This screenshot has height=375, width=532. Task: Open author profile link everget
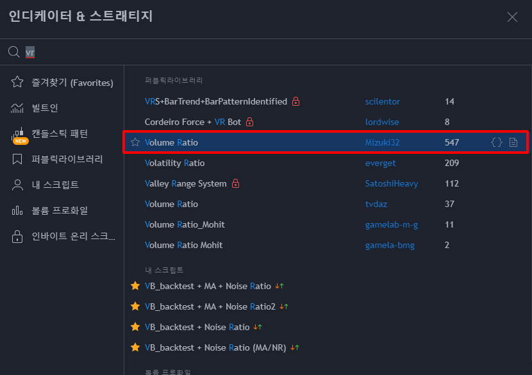(x=381, y=163)
